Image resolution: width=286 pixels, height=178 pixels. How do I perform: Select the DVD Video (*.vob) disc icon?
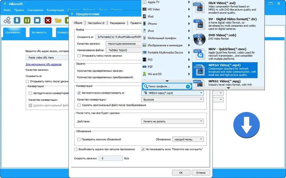[199, 39]
